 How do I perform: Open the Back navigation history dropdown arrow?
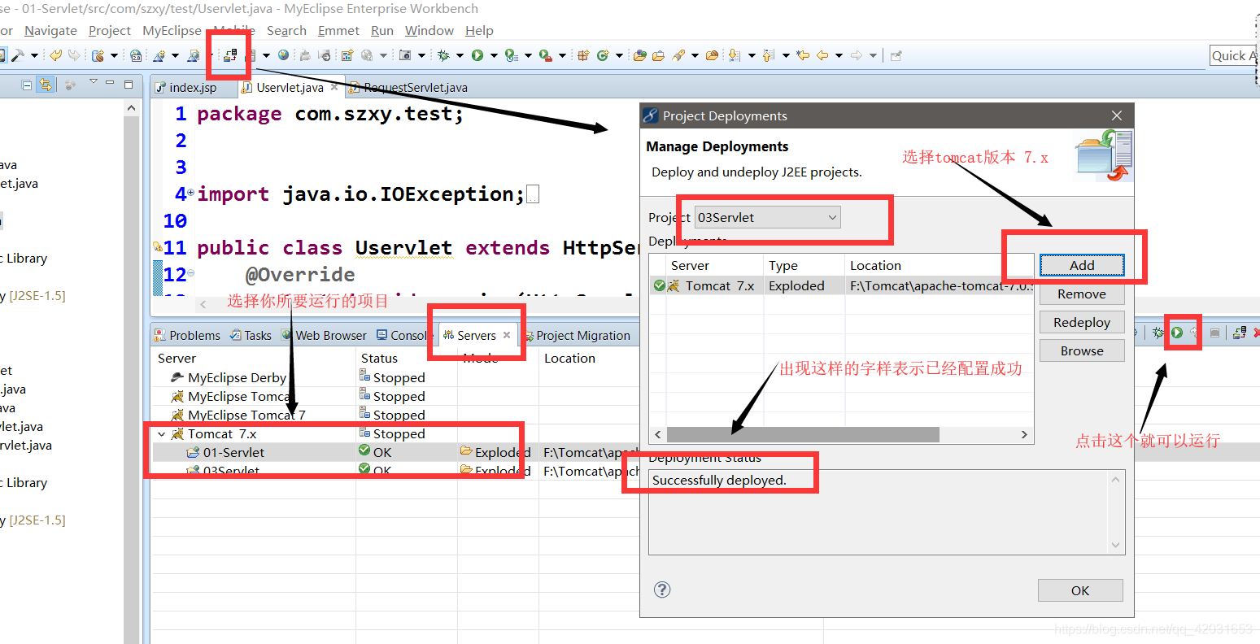tap(839, 55)
